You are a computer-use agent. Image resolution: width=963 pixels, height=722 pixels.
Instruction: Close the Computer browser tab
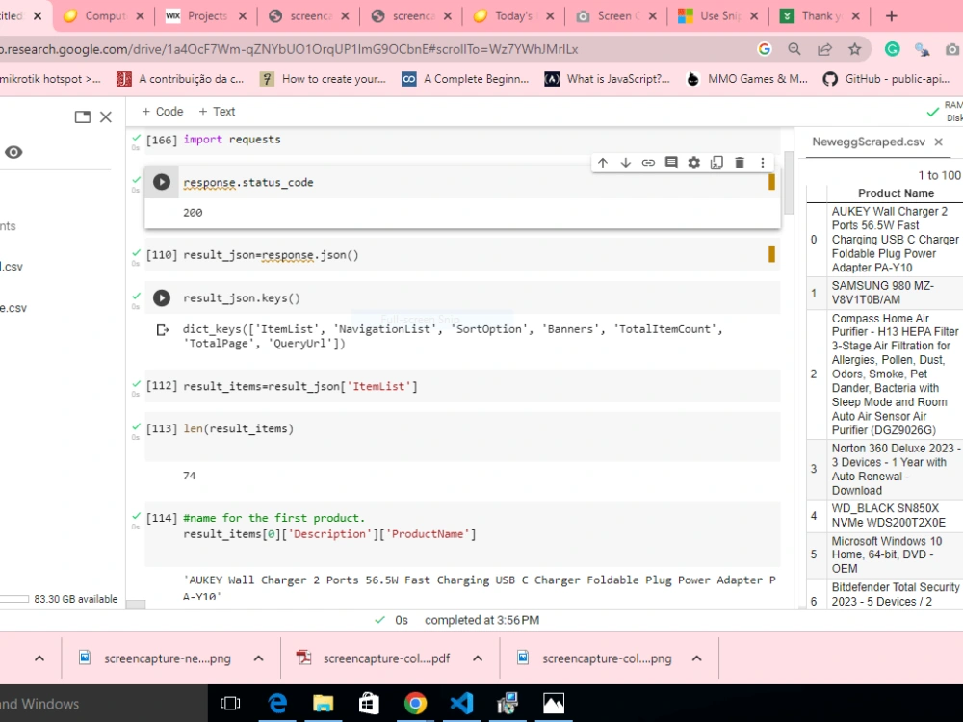[140, 16]
